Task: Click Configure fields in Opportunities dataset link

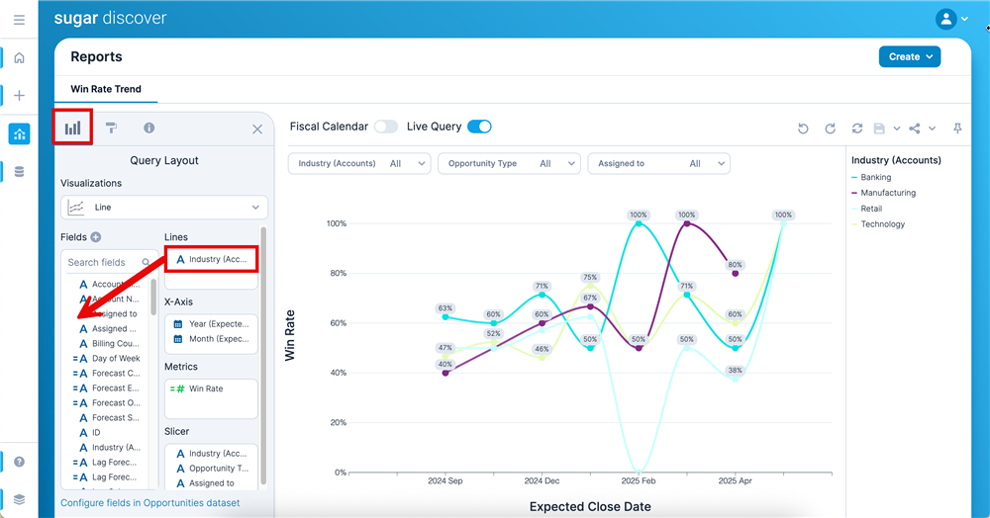Action: tap(150, 503)
